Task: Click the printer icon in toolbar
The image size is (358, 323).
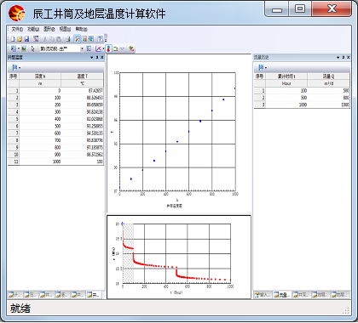Action: click(67, 39)
